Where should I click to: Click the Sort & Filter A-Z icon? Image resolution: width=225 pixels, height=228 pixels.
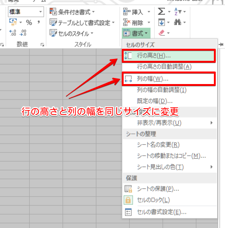[178, 12]
